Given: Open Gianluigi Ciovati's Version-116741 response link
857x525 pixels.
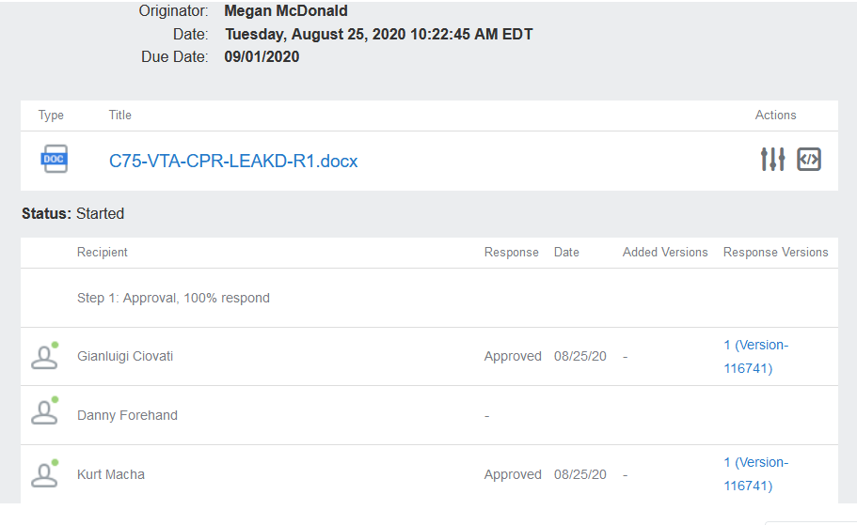Looking at the screenshot, I should click(756, 356).
